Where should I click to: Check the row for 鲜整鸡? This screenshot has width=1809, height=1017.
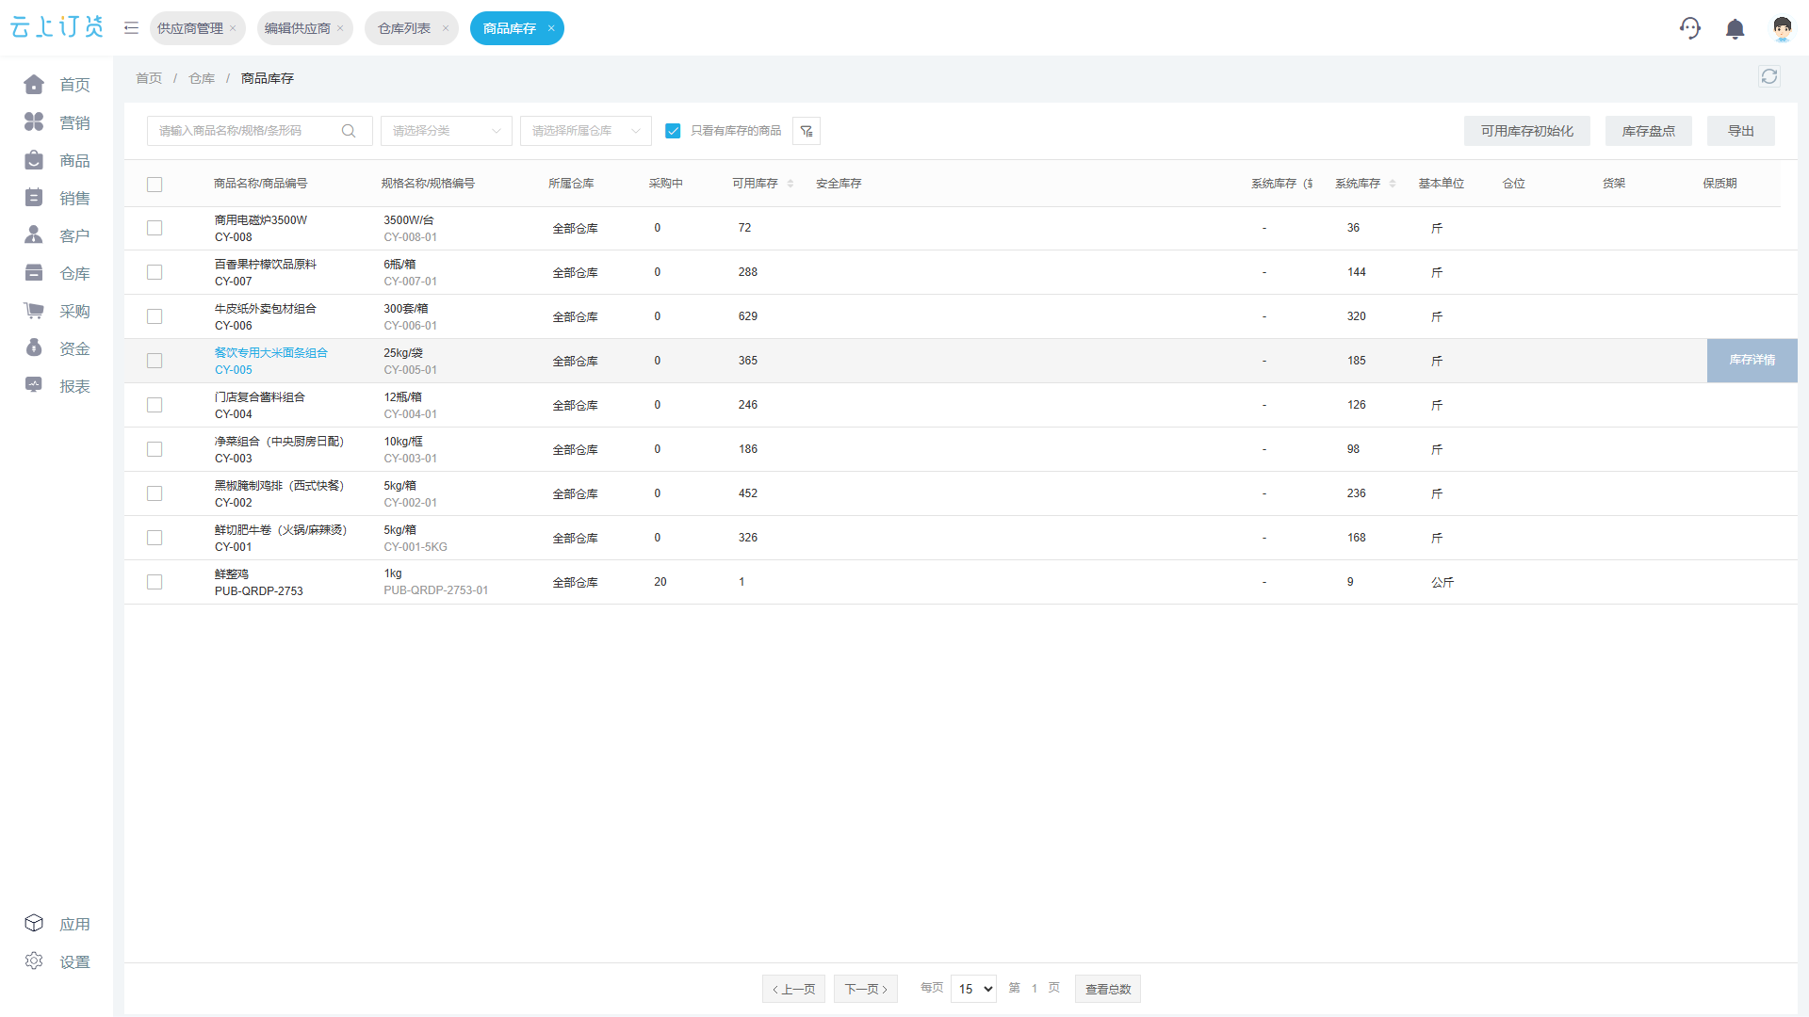coord(155,582)
